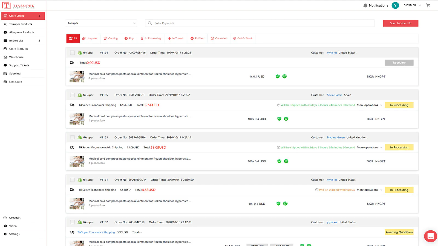Click green round badge icon in order #1164
The height and width of the screenshot is (246, 438).
pos(284,76)
